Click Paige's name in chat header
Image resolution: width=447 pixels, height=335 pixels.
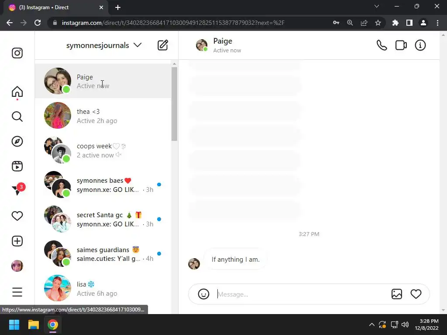223,41
